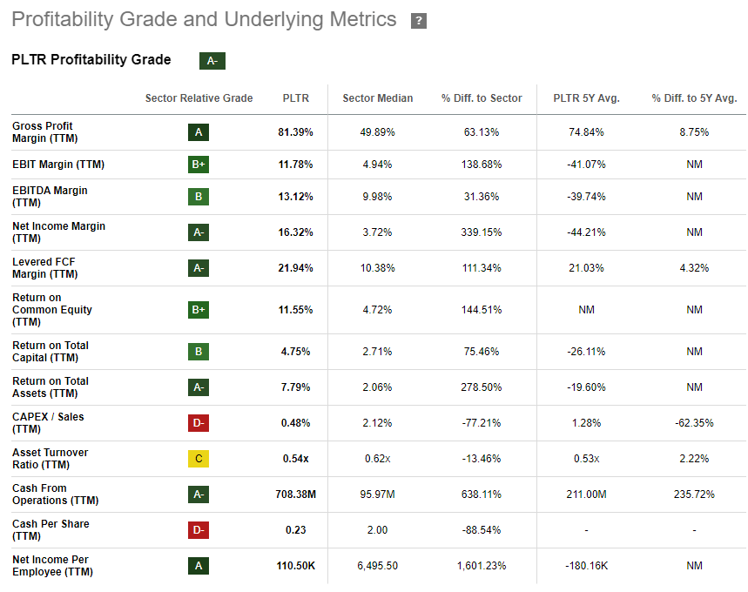Open the Levered FCF Margin (TTM) metric

pos(45,268)
